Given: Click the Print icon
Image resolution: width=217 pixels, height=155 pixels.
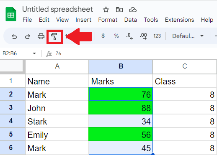Looking at the screenshot, I should (x=41, y=37).
